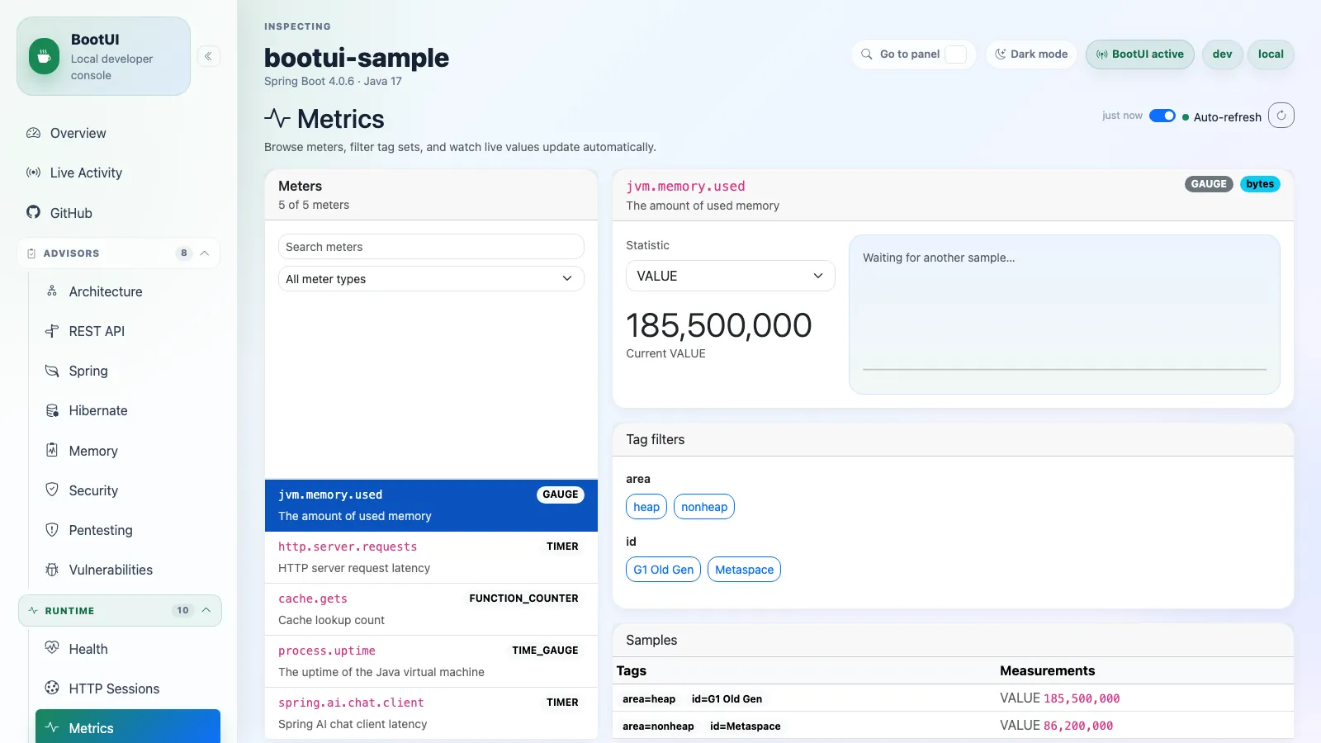Select the jvm.memory.used meter row

(431, 505)
